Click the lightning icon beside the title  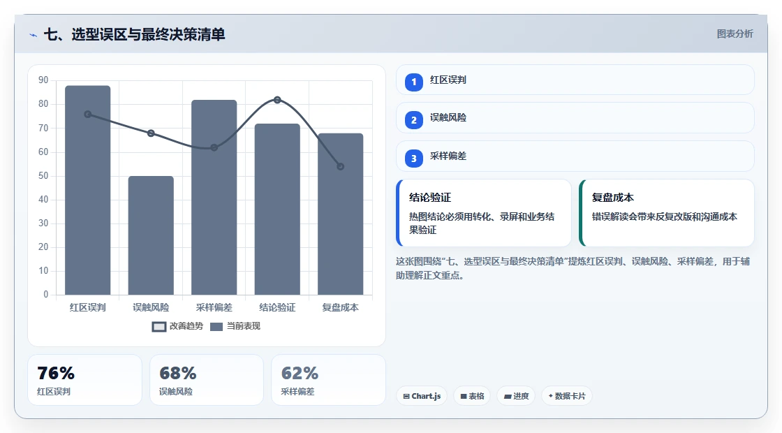click(x=33, y=35)
